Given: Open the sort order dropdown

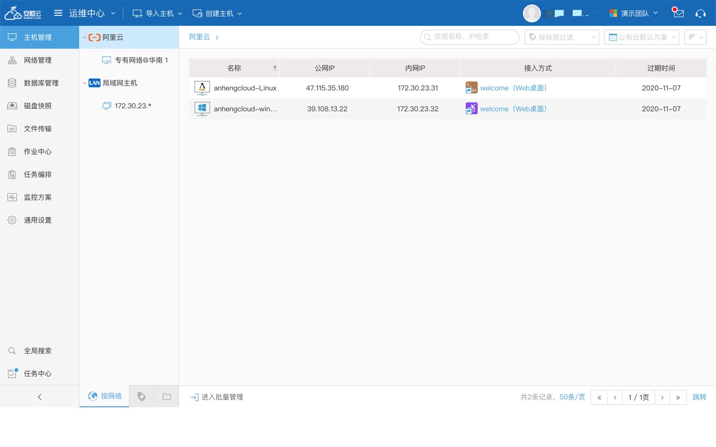Looking at the screenshot, I should click(695, 37).
